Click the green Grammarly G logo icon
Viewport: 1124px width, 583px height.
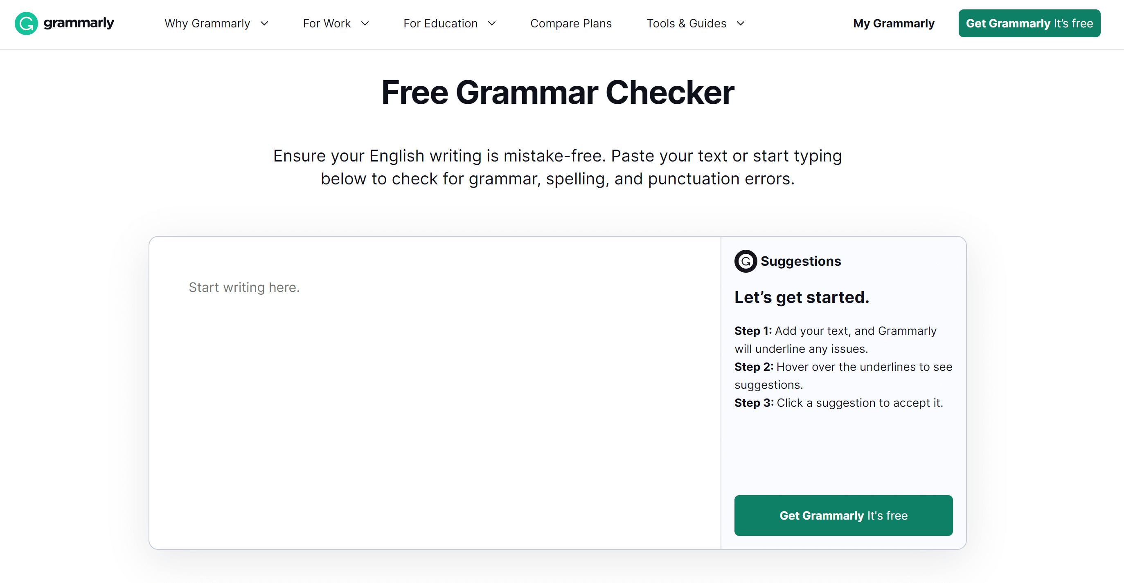pyautogui.click(x=26, y=23)
